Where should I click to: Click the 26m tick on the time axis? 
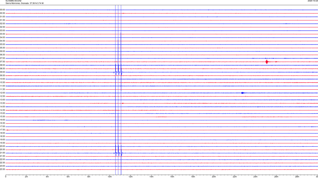(x=276, y=177)
